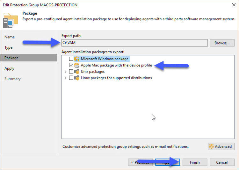Open Advanced protection group settings
The height and width of the screenshot is (170, 239).
pos(221,146)
